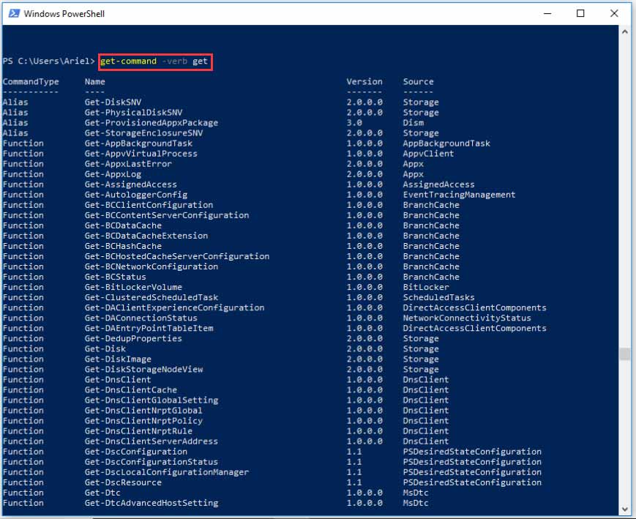Click version 3.0 in Version column

pos(354,122)
